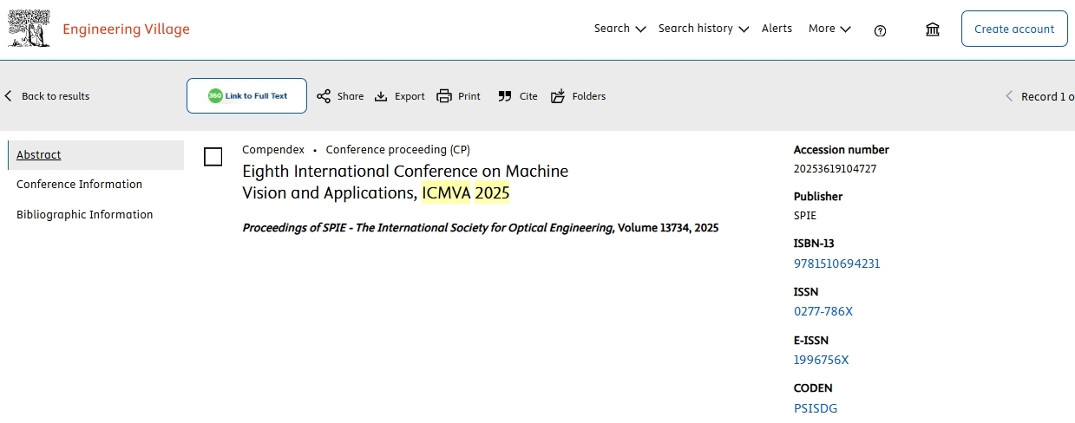Expand the Search dropdown menu
1075x423 pixels.
[x=619, y=29]
